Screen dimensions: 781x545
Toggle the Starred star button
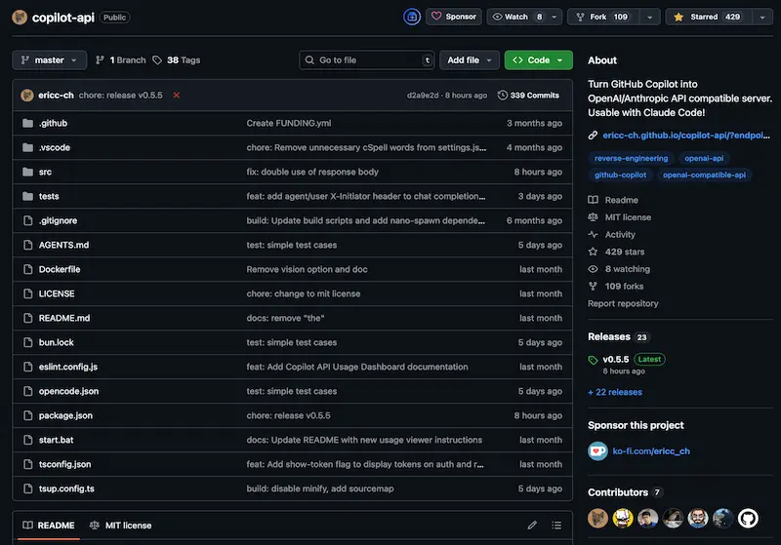tap(709, 17)
